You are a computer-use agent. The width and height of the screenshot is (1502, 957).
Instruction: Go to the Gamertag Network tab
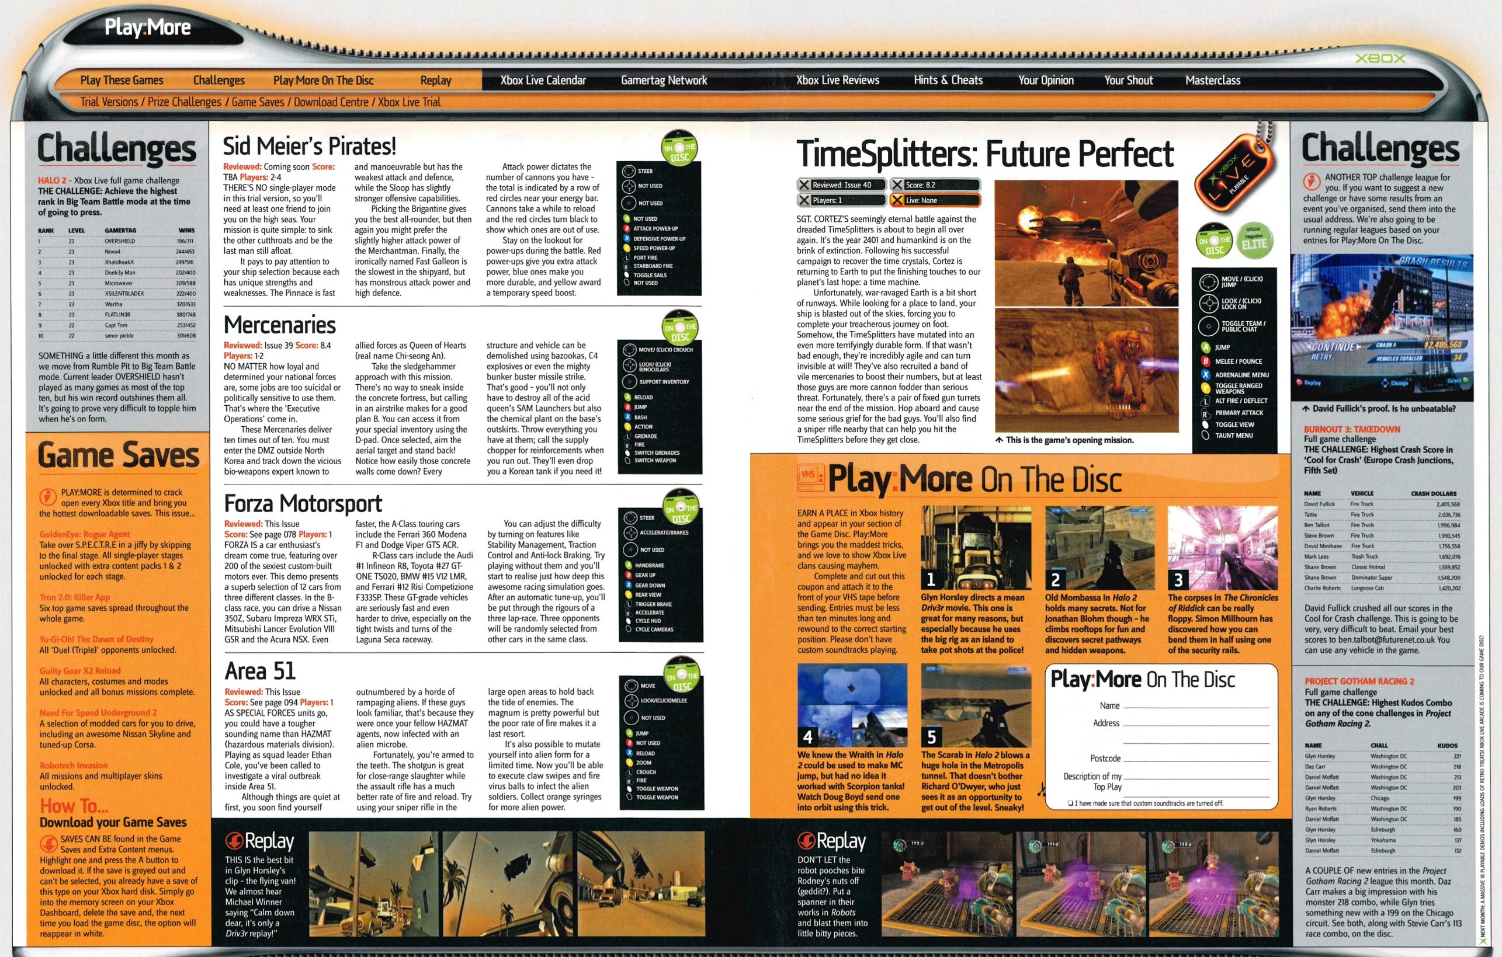pos(664,81)
